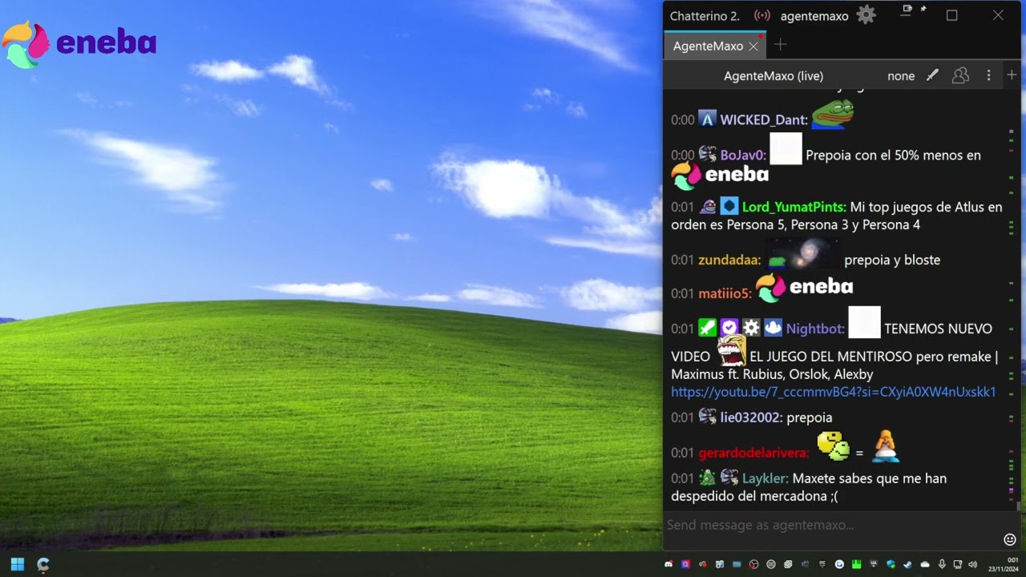The height and width of the screenshot is (577, 1026).
Task: Click the pepe emote in WICKED_Dant's message
Action: tap(832, 114)
